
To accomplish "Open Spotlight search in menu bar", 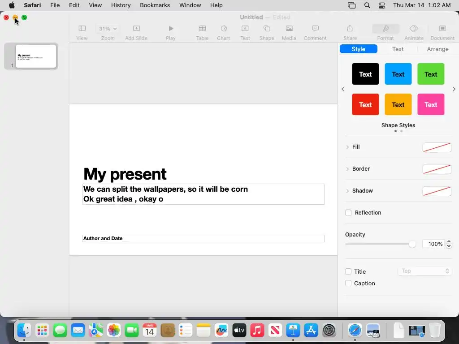I will (367, 5).
